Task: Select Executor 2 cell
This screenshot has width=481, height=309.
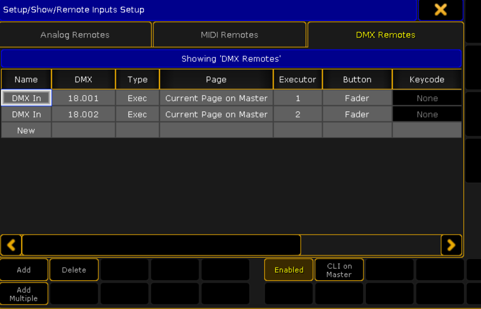Action: point(297,114)
